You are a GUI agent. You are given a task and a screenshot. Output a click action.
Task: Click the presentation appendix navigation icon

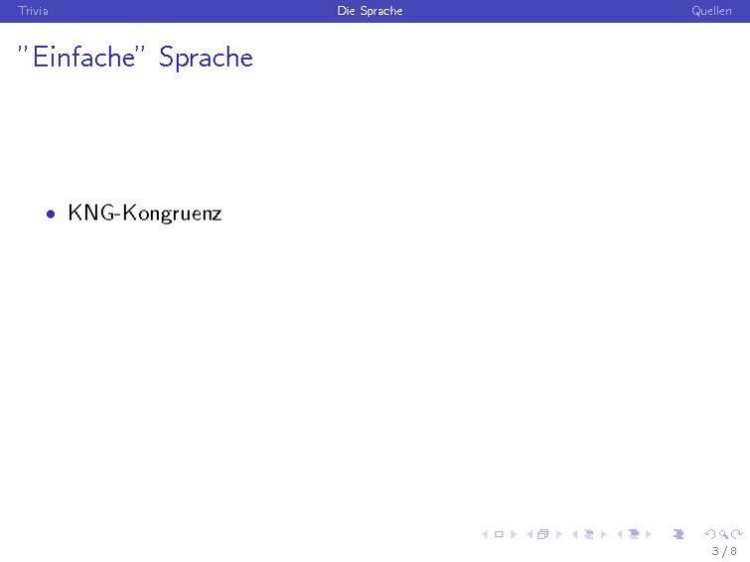pos(678,534)
